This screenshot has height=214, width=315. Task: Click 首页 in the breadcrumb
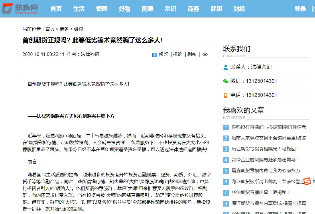[x=50, y=29]
